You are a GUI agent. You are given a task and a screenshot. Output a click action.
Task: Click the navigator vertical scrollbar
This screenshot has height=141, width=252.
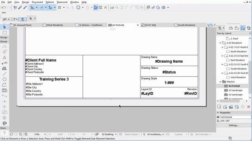pos(250,78)
